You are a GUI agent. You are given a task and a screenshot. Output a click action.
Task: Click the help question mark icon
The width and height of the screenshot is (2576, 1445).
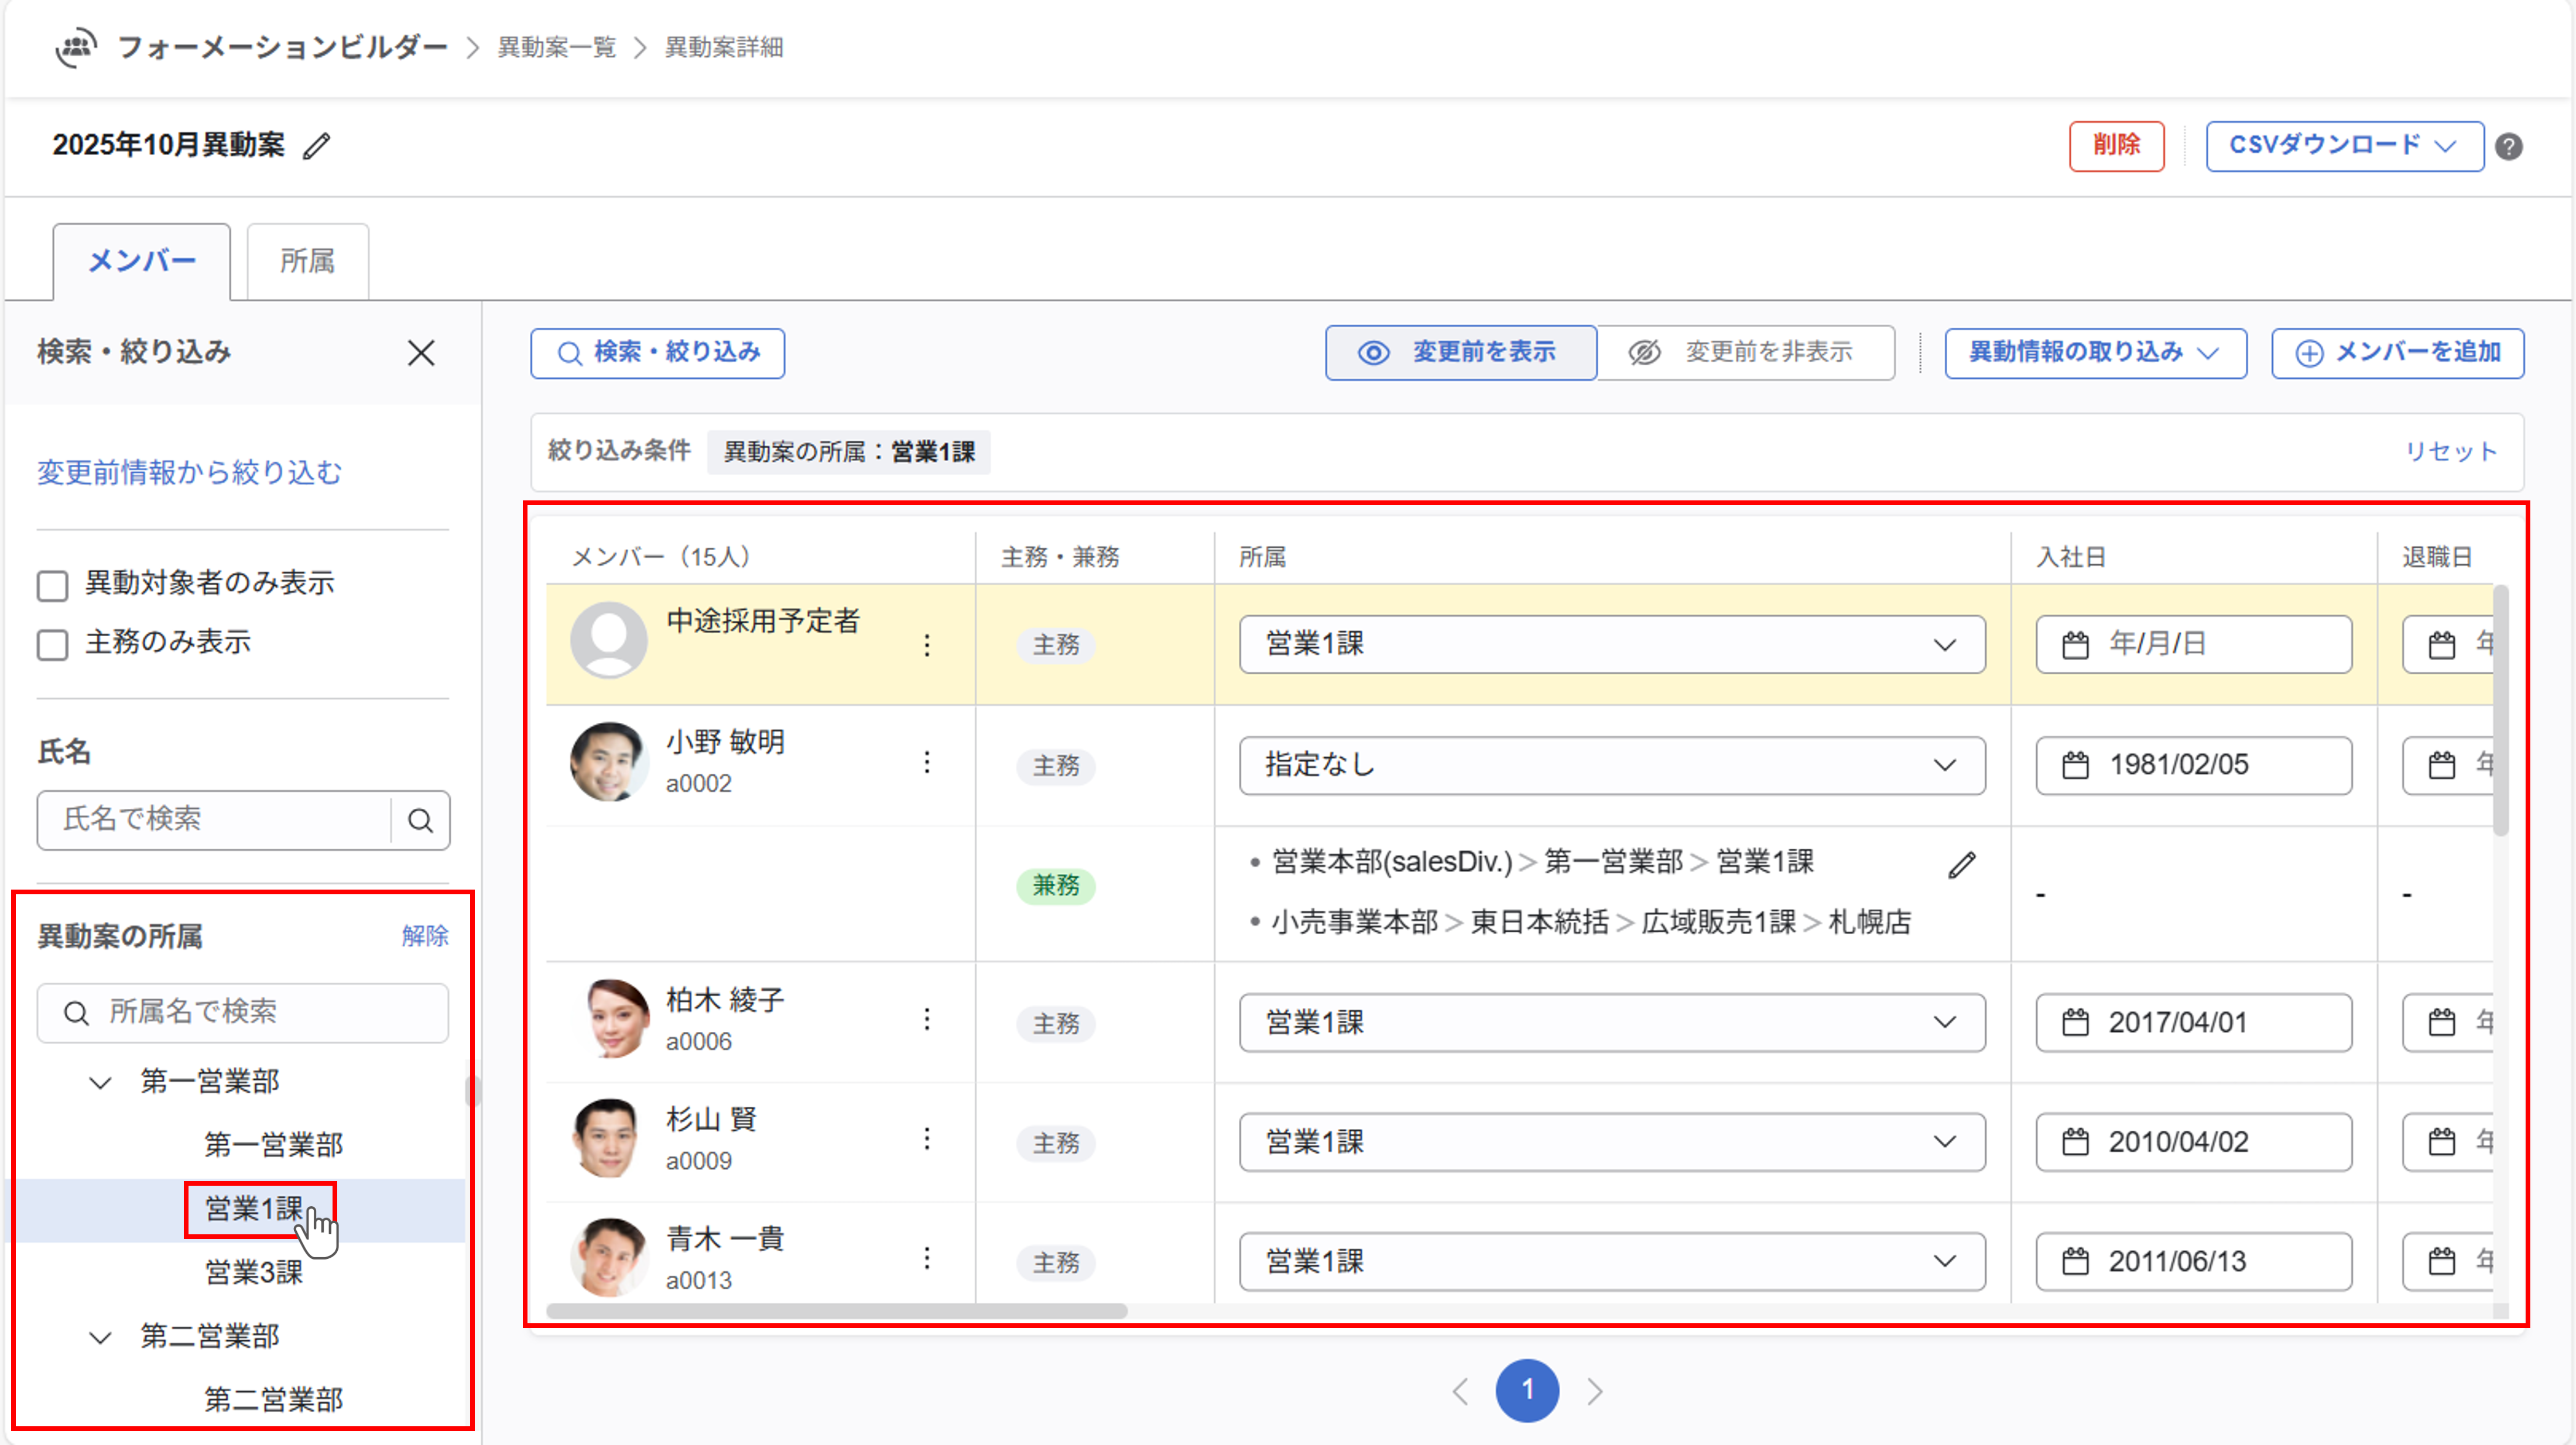tap(2508, 147)
